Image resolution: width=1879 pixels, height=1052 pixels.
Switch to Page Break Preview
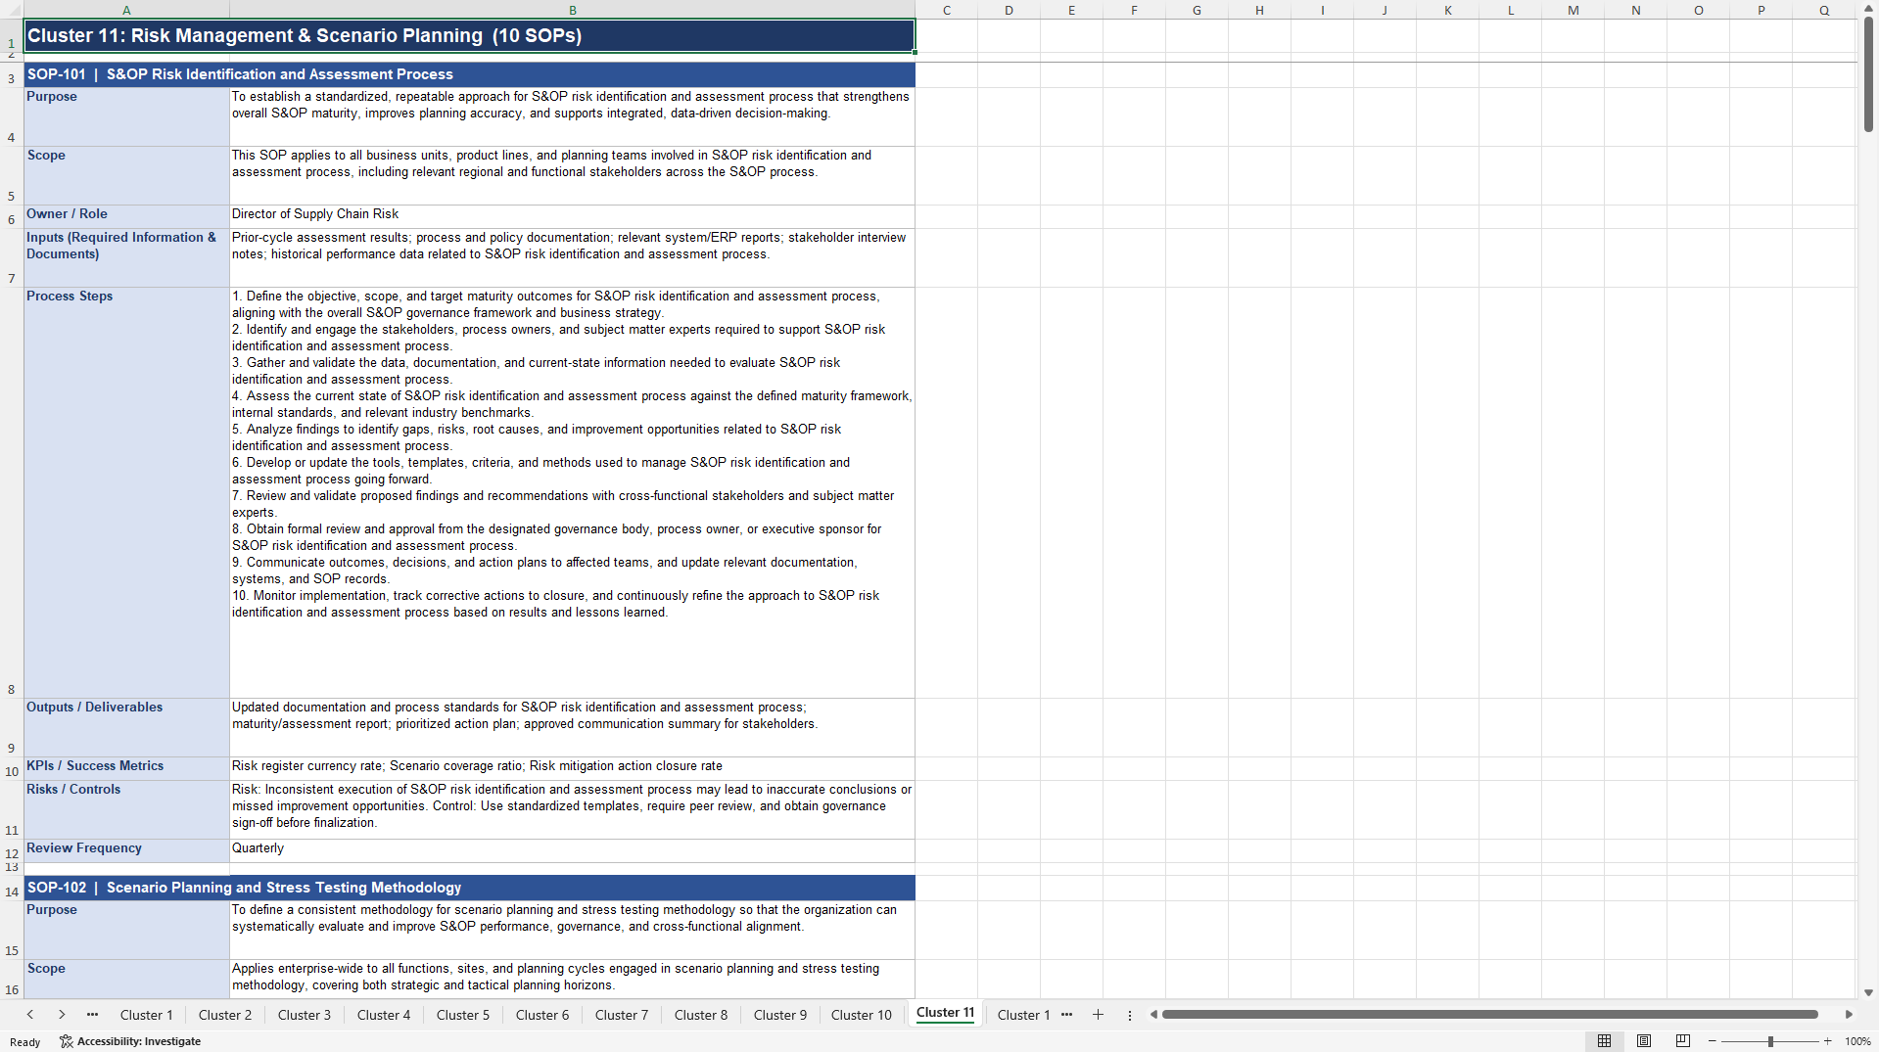(x=1683, y=1041)
